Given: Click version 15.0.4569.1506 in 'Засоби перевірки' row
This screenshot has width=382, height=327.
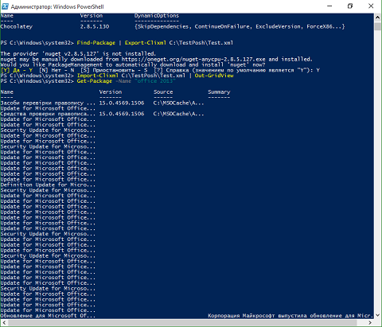Looking at the screenshot, I should [x=122, y=103].
